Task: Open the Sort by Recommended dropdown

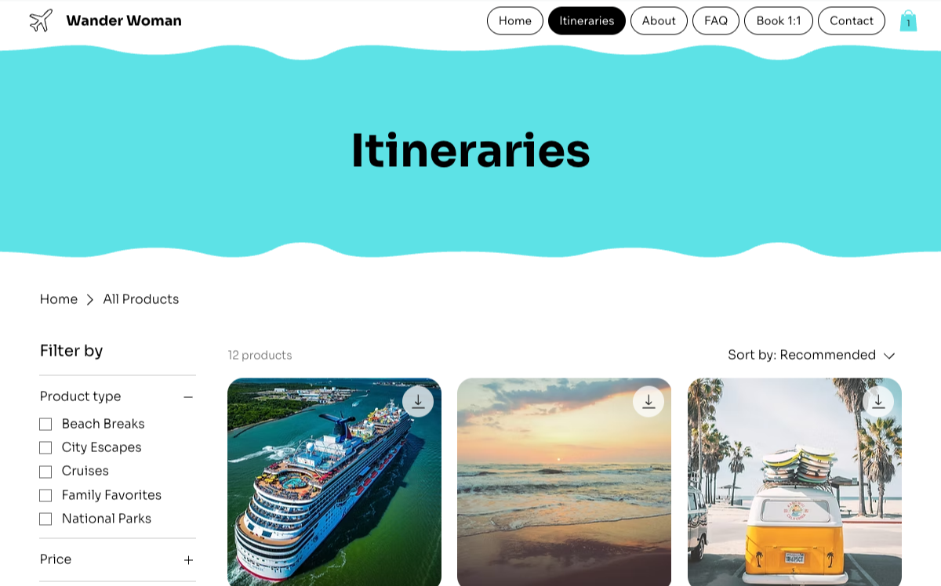Action: point(811,355)
